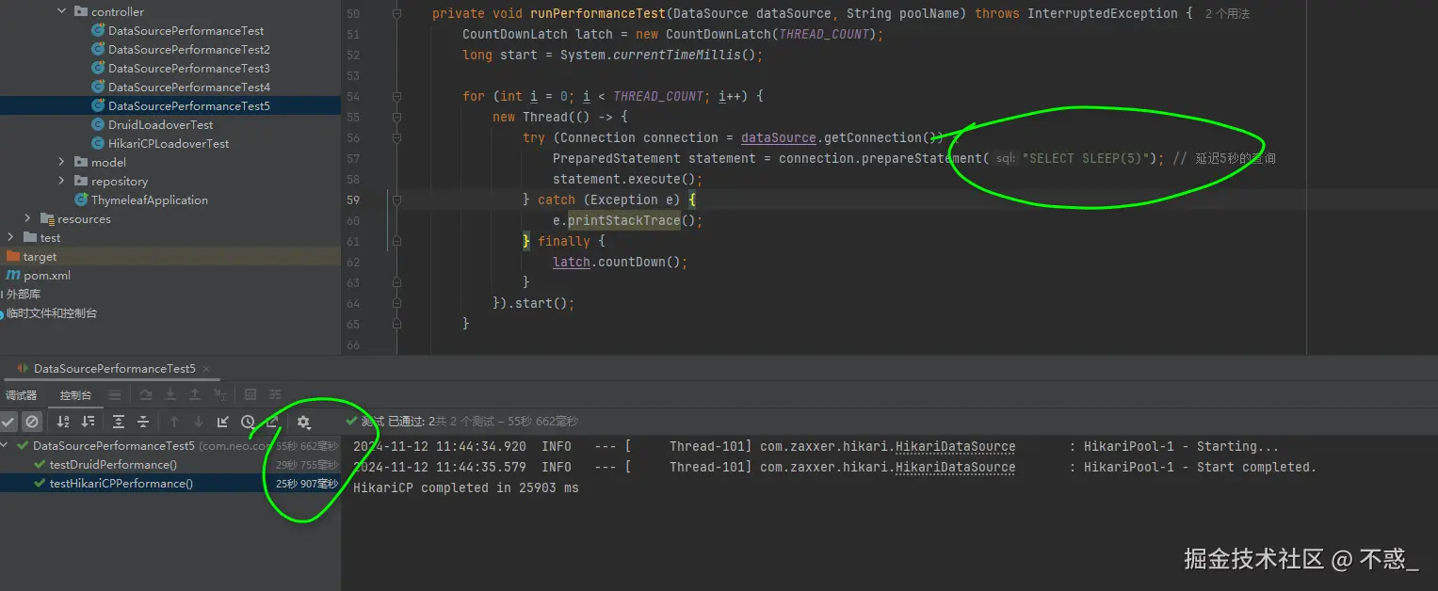The width and height of the screenshot is (1438, 591).
Task: Open test history clock icon
Action: click(x=248, y=422)
